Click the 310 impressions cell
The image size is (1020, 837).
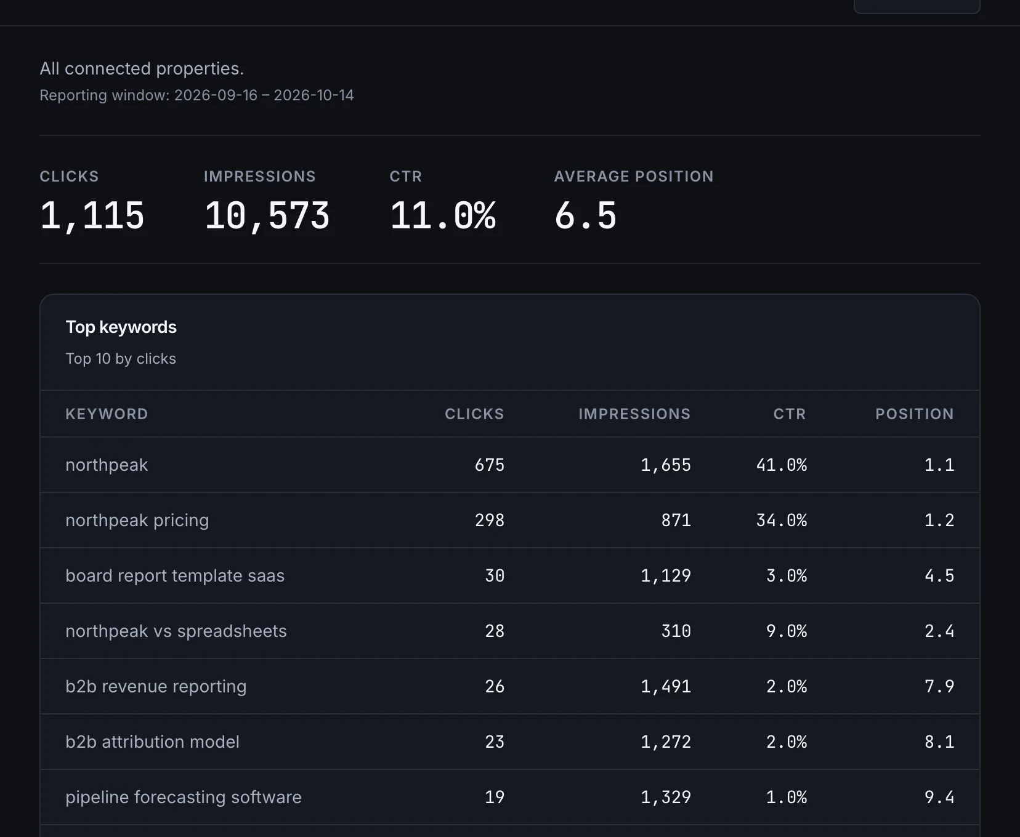pyautogui.click(x=676, y=631)
